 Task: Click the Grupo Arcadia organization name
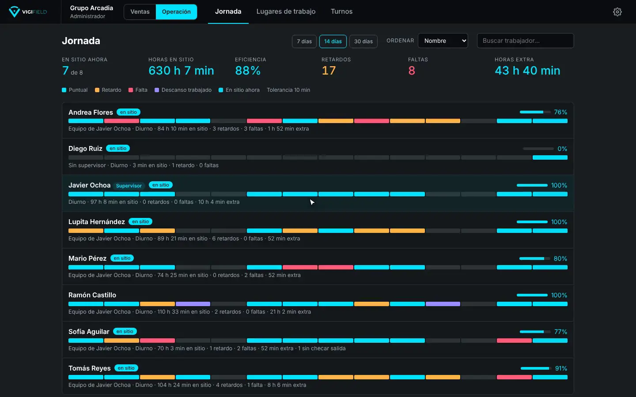click(91, 8)
